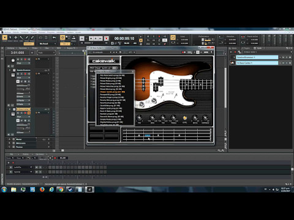
Task: Open Firefox from the taskbar
Action: [42, 189]
